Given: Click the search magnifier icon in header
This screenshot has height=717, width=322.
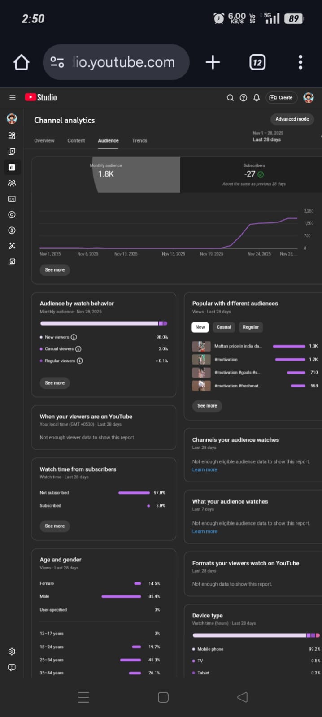Looking at the screenshot, I should [x=230, y=98].
